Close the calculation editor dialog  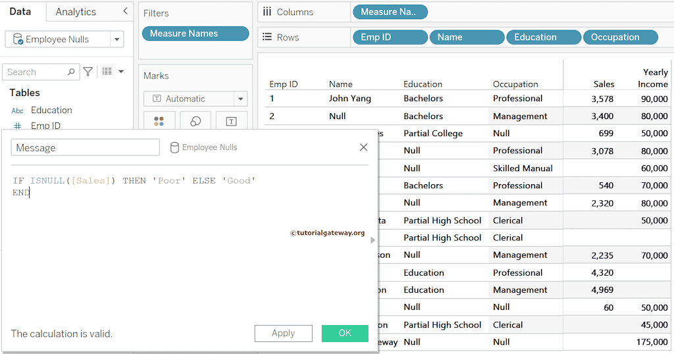[x=363, y=147]
